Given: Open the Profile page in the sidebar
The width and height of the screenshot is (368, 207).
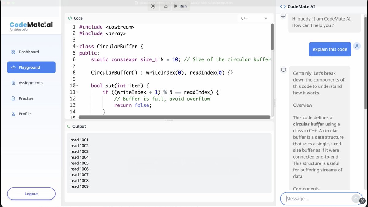Looking at the screenshot, I should click(x=31, y=114).
